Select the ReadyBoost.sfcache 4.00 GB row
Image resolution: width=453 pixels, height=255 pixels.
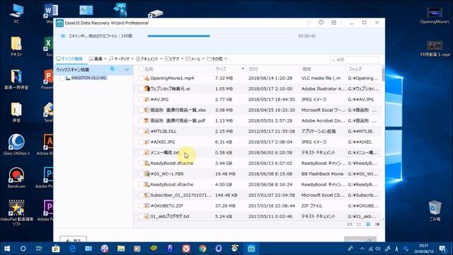[x=258, y=184]
